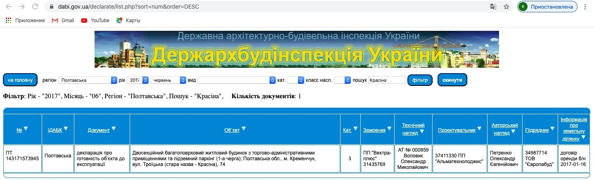Sort by the Замовник column header

[x=374, y=130]
